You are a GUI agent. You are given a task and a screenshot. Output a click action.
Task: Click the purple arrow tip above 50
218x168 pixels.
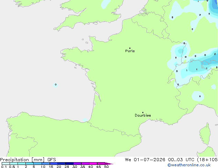coord(109,164)
